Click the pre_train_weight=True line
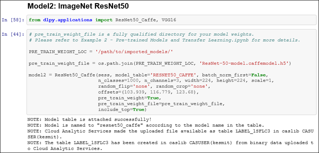 [x=130, y=98]
